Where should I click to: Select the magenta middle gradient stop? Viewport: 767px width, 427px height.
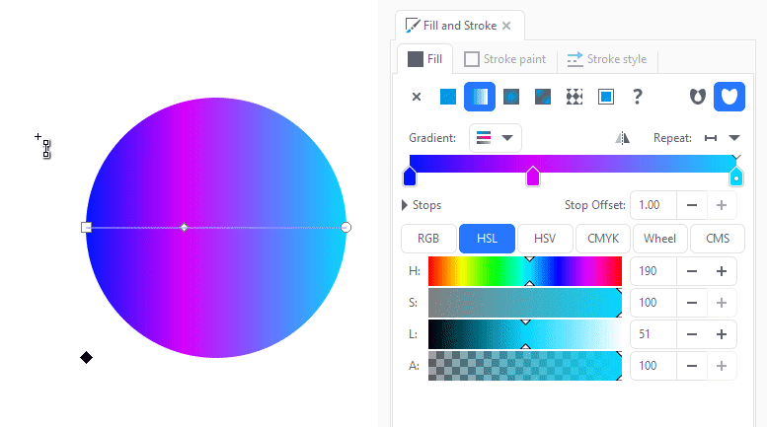coord(533,177)
